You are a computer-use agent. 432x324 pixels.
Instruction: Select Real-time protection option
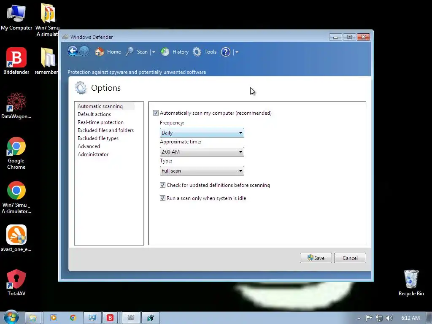click(x=100, y=122)
